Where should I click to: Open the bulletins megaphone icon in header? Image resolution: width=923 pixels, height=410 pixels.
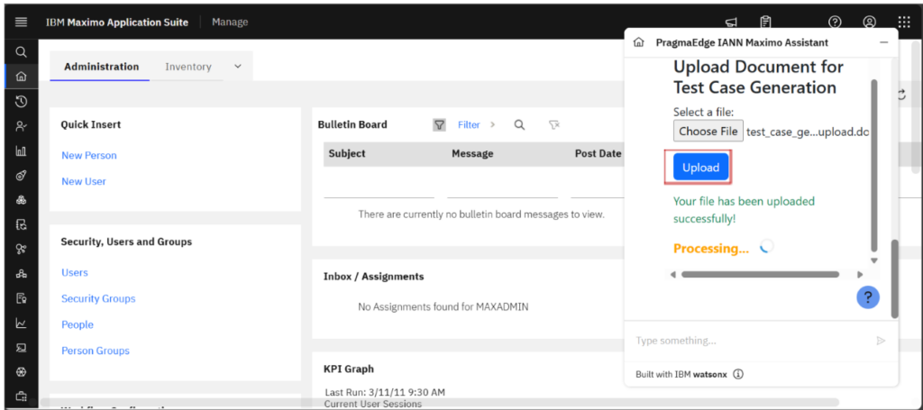click(x=731, y=23)
